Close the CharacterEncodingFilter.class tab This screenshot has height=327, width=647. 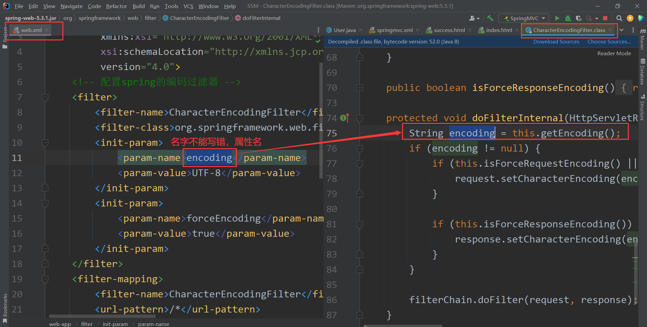[610, 30]
